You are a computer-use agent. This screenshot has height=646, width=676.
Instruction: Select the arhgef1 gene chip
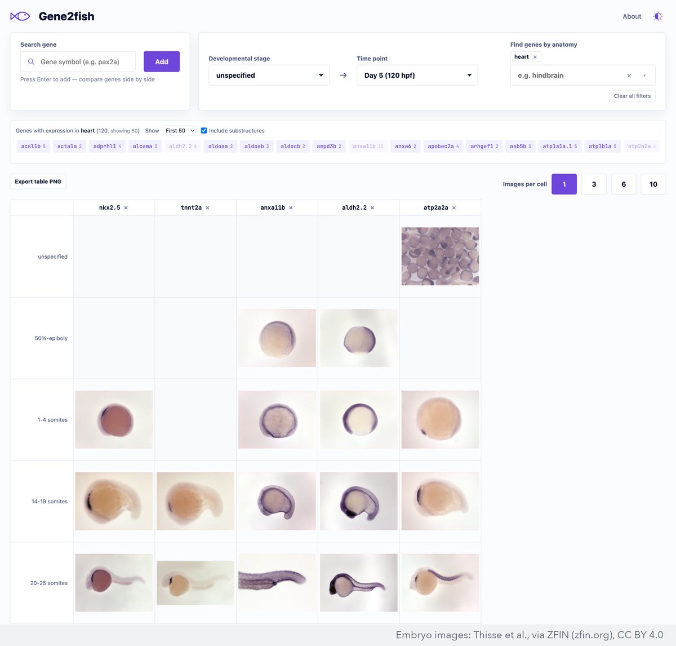pyautogui.click(x=484, y=147)
